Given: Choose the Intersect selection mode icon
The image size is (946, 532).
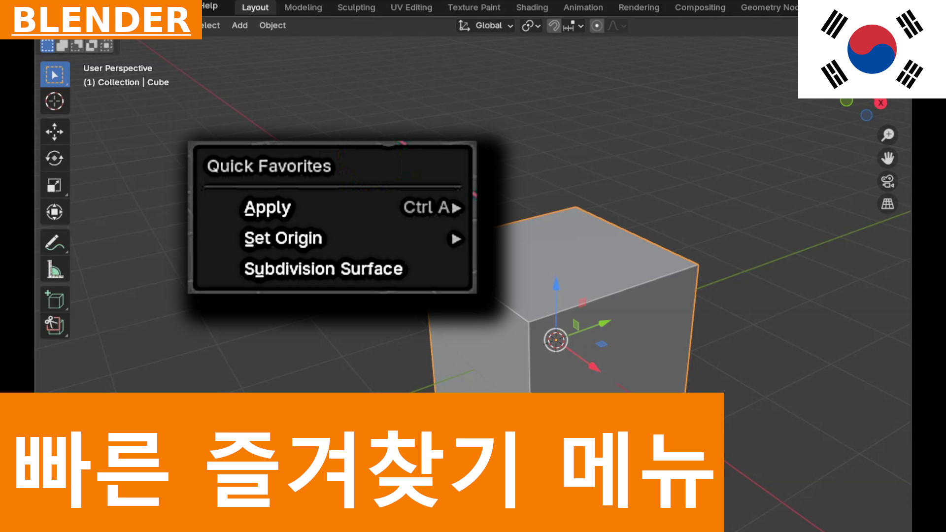Looking at the screenshot, I should pyautogui.click(x=106, y=46).
